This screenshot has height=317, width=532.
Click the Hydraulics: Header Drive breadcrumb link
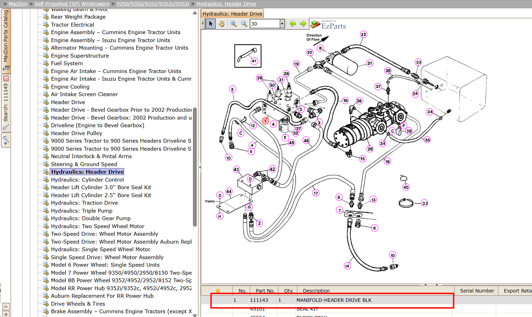(x=226, y=4)
